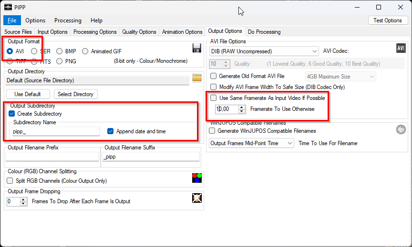Decrease the framerate value with down arrow
This screenshot has width=412, height=247.
(x=242, y=111)
